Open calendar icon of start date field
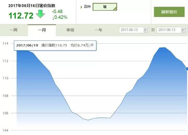This screenshot has height=135, width=188. coord(146,30)
